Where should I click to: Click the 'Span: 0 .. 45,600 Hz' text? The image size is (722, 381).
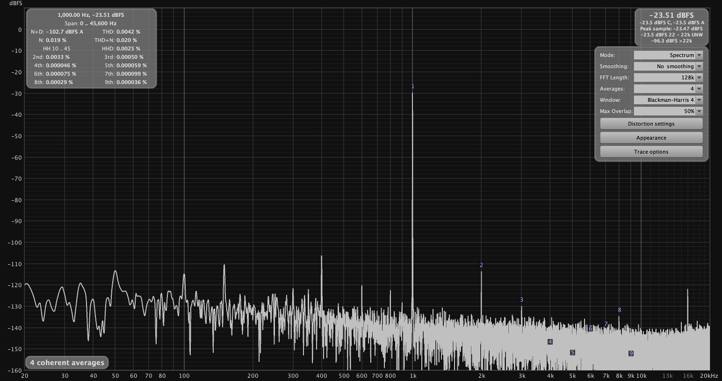point(91,23)
